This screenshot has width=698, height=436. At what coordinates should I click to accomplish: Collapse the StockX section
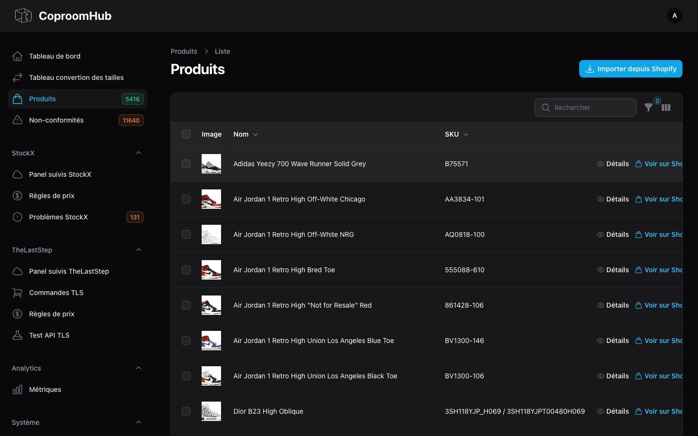click(139, 153)
